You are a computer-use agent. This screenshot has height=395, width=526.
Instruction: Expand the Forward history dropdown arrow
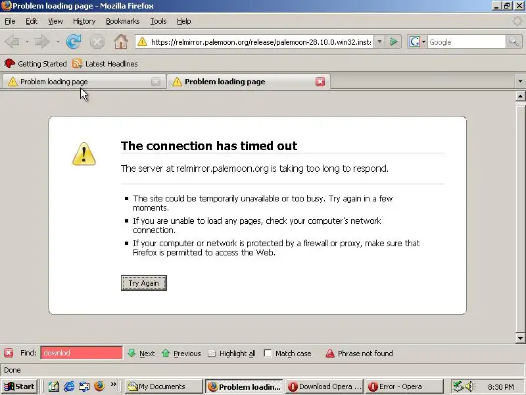pyautogui.click(x=58, y=42)
